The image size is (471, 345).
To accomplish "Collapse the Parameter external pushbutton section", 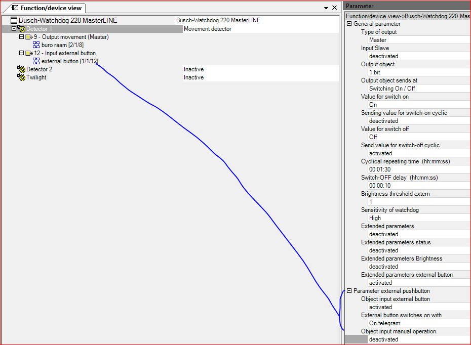I will coord(349,291).
